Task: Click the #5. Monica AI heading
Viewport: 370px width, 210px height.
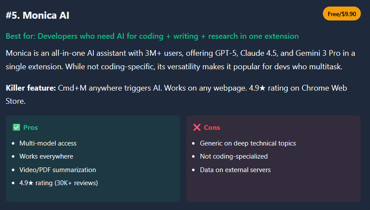Action: click(x=38, y=15)
